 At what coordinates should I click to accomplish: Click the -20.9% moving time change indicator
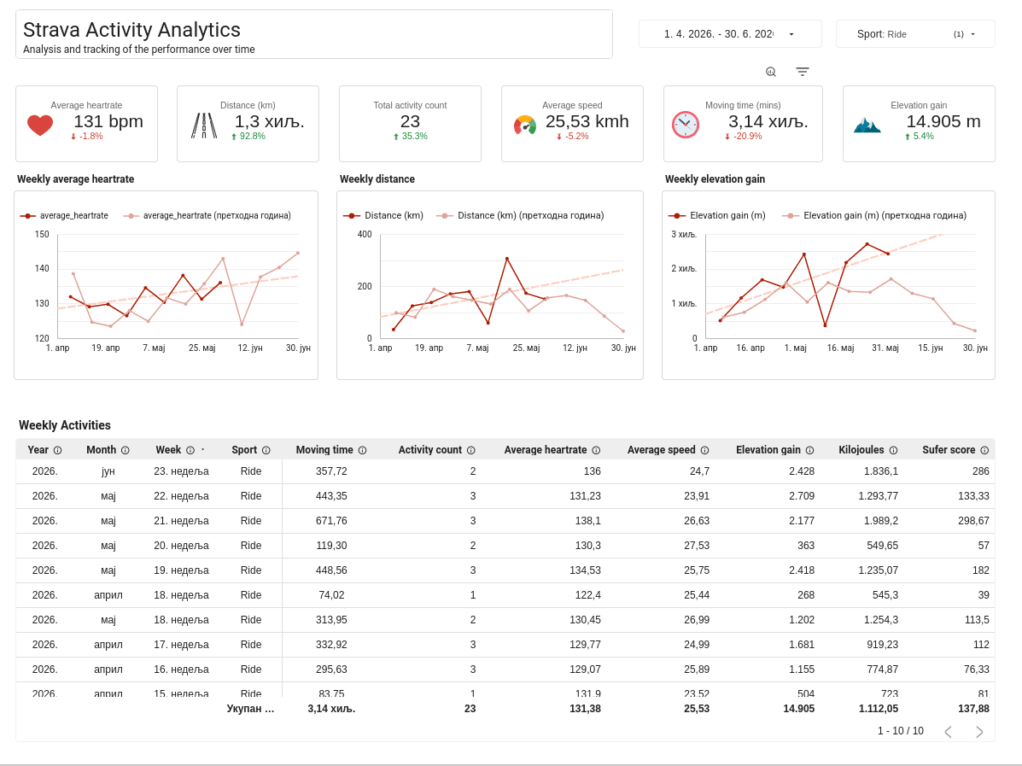743,137
